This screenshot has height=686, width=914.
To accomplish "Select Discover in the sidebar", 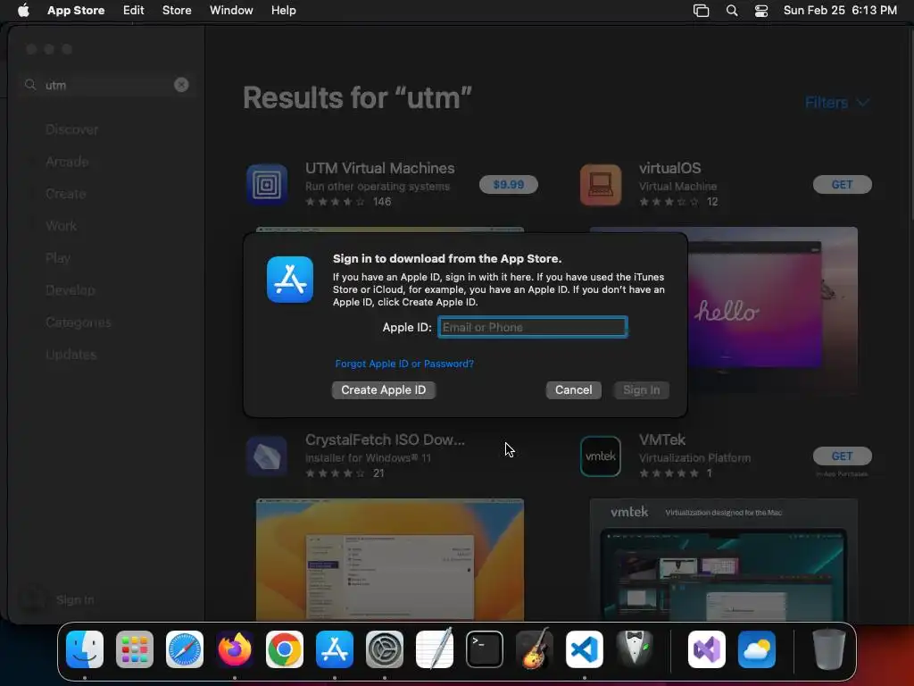I will coord(71,130).
